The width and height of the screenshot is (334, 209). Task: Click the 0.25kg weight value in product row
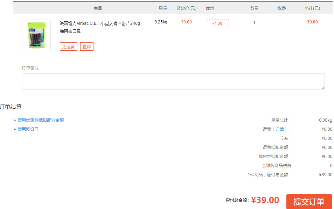pos(161,22)
